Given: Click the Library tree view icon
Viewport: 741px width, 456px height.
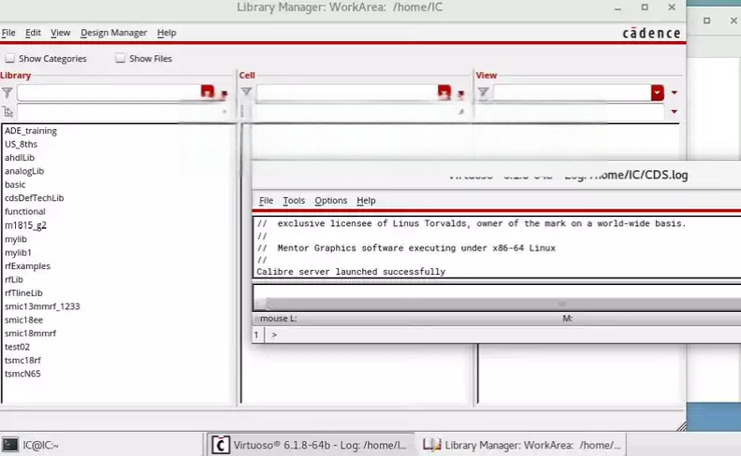Looking at the screenshot, I should [8, 112].
